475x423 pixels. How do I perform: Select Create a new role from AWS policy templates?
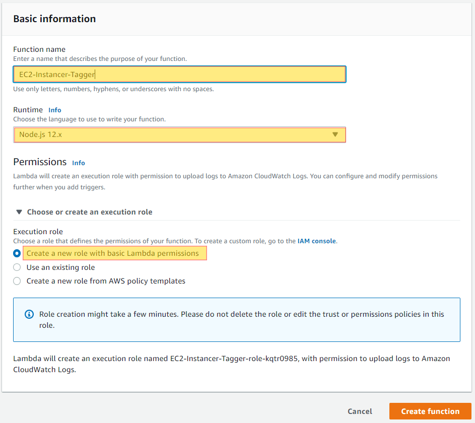(x=17, y=281)
